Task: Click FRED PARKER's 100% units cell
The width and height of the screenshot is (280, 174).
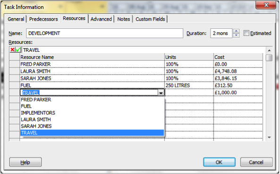Action: tap(189, 64)
